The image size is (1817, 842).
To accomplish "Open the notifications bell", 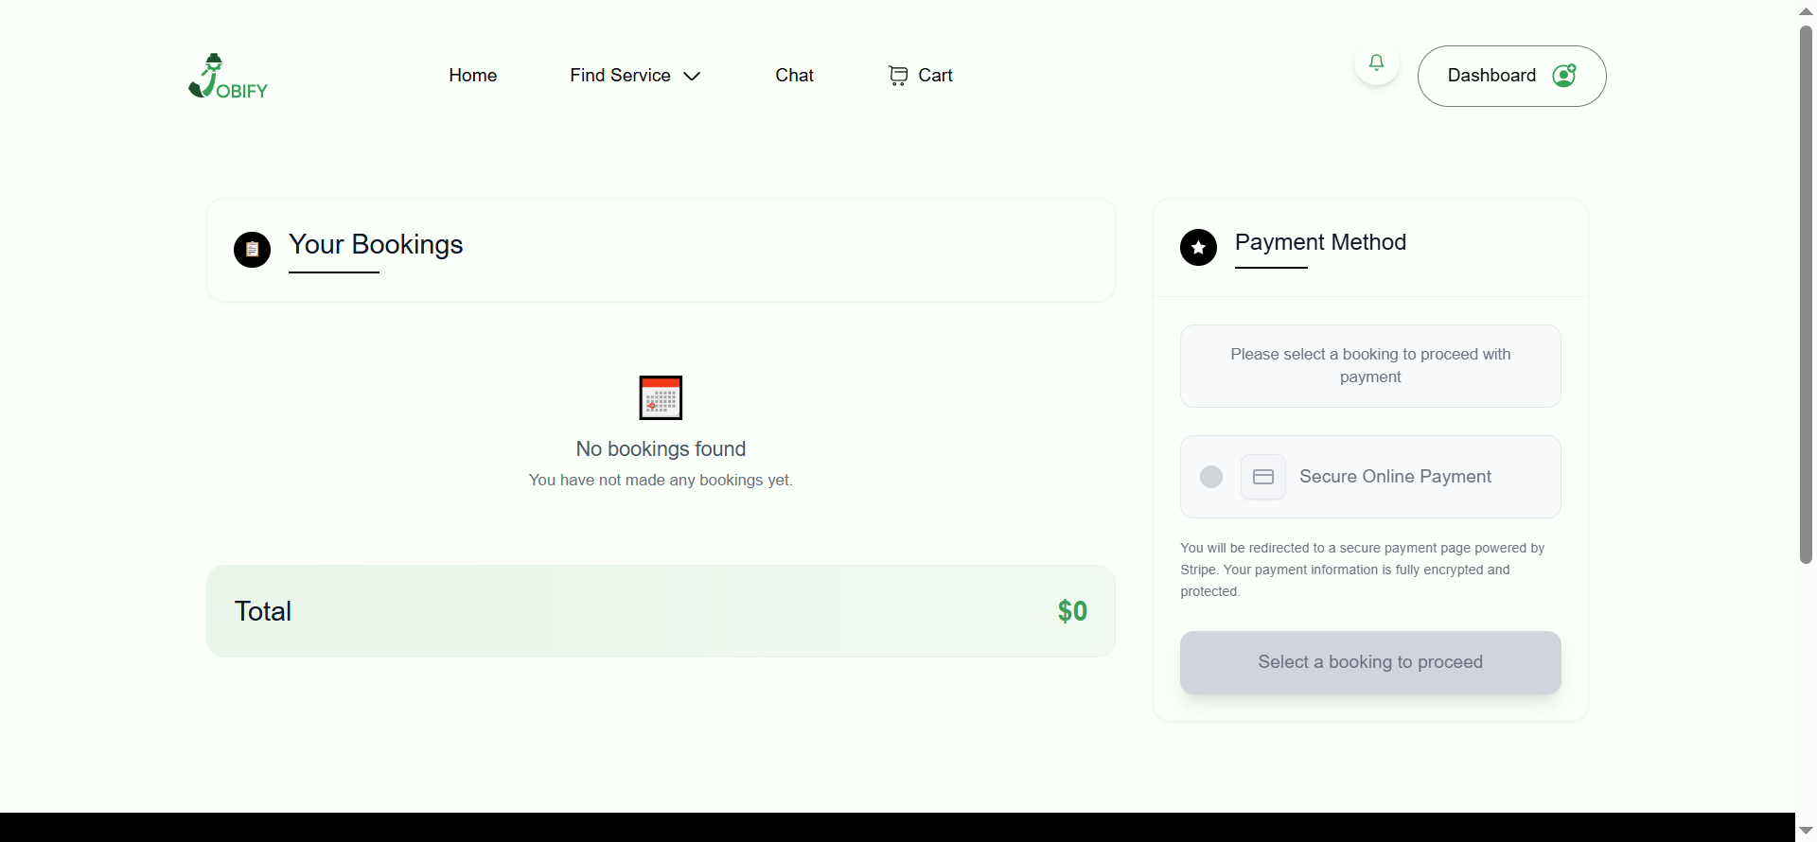I will pos(1376,62).
